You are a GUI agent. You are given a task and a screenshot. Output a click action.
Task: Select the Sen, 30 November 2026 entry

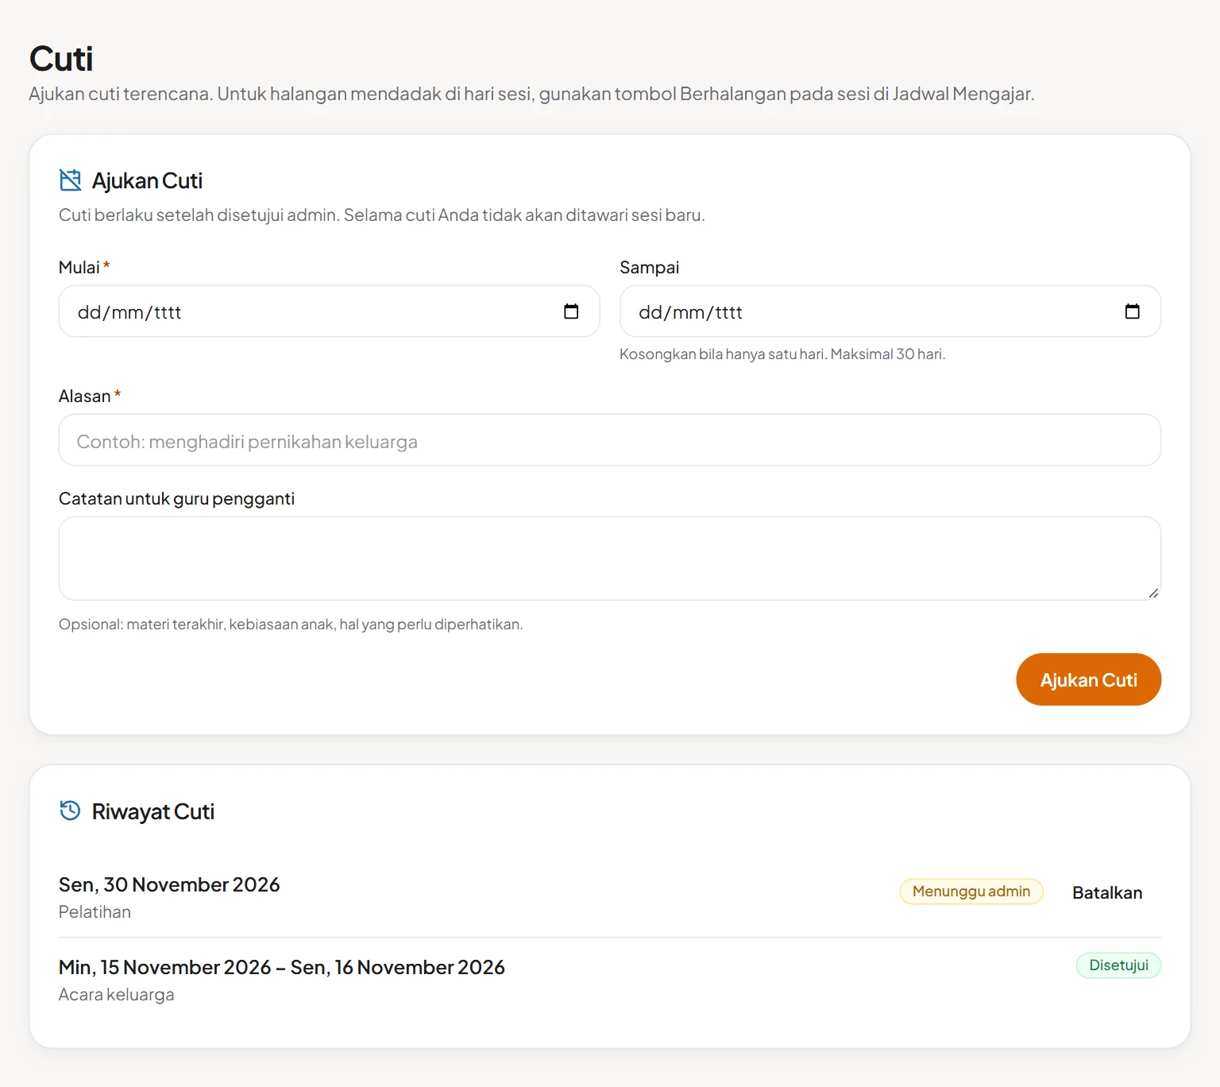point(169,884)
